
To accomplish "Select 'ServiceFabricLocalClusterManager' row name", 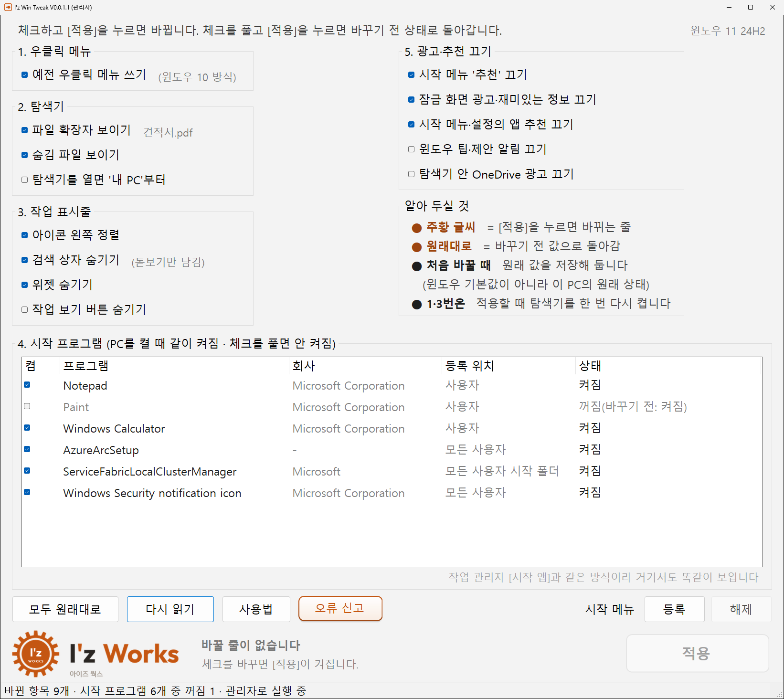I will tap(150, 472).
